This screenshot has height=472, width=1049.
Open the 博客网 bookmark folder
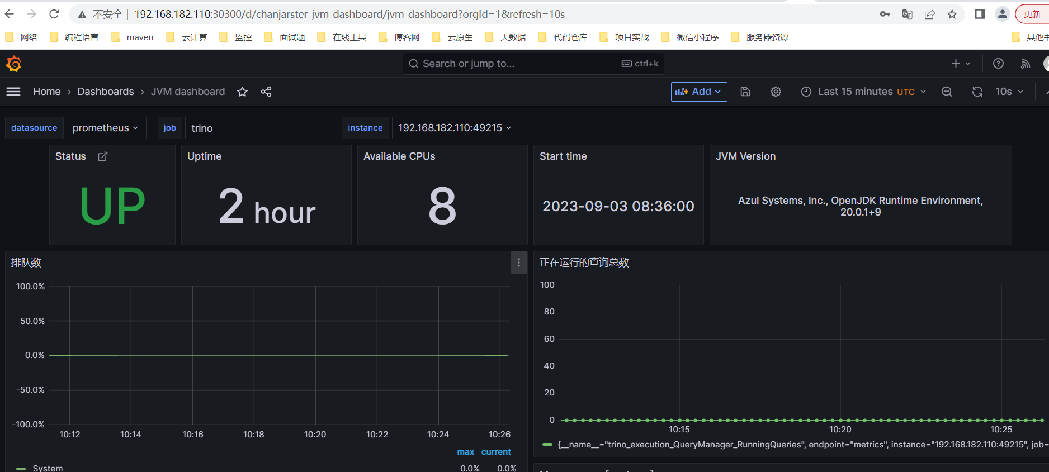399,37
